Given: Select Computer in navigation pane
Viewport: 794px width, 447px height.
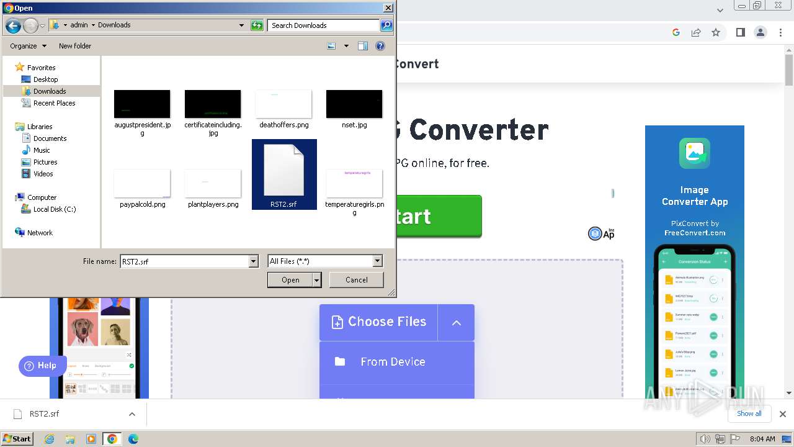Looking at the screenshot, I should (x=42, y=197).
